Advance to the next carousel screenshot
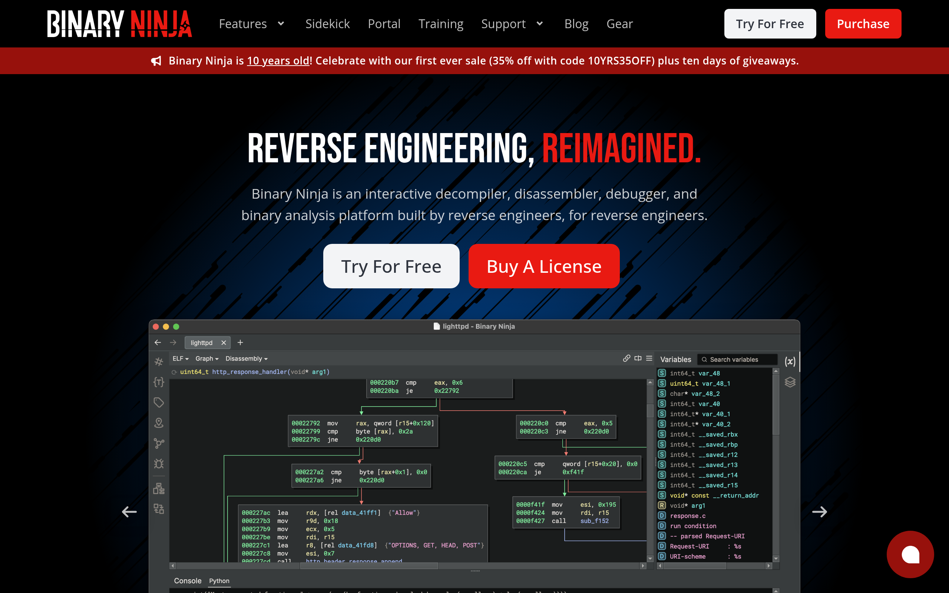Screen dimensions: 949x593 point(820,512)
